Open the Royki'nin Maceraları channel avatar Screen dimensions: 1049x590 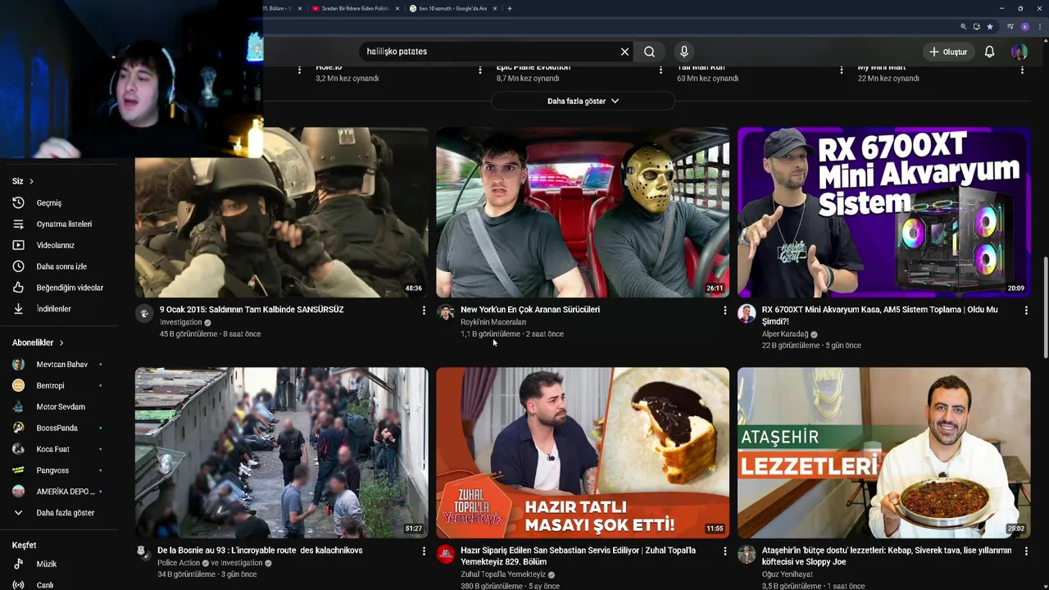pos(445,313)
